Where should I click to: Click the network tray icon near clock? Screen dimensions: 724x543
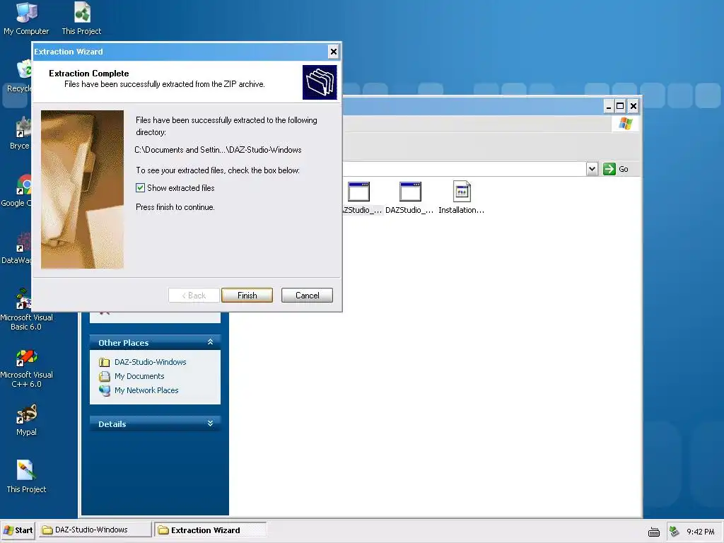coord(674,532)
